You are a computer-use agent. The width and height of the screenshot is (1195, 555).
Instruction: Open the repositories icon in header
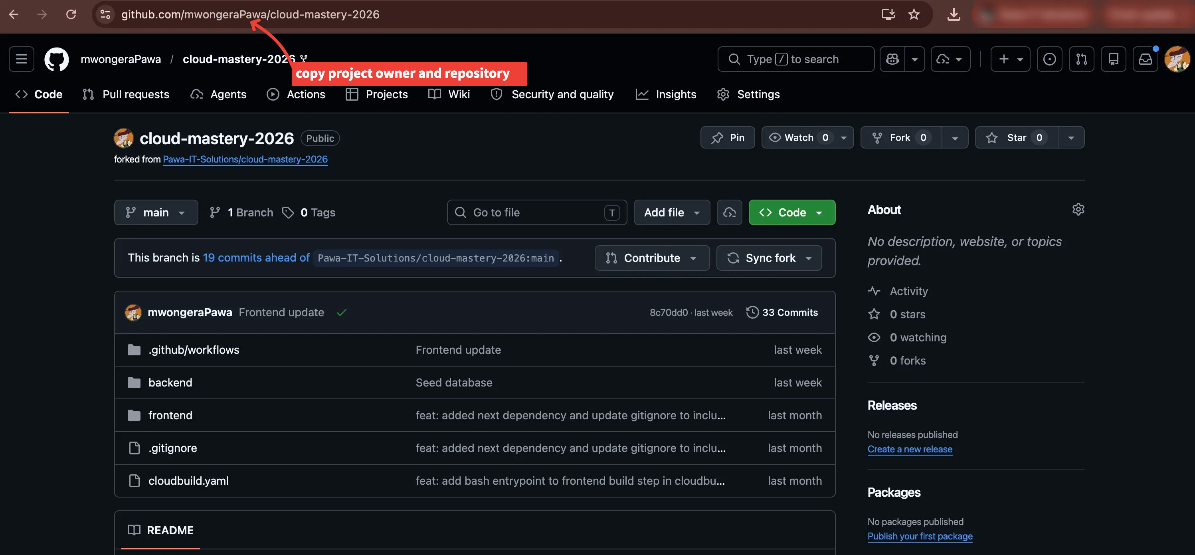(1113, 59)
